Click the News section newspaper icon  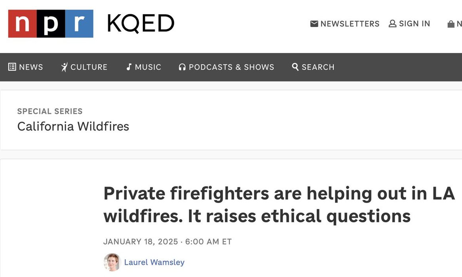point(12,67)
